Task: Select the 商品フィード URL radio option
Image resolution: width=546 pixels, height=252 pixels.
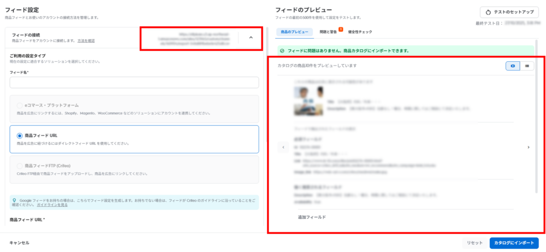Action: [x=20, y=136]
